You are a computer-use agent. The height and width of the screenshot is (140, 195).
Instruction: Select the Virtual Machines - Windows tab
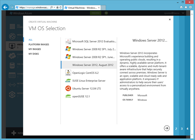[x=82, y=8]
